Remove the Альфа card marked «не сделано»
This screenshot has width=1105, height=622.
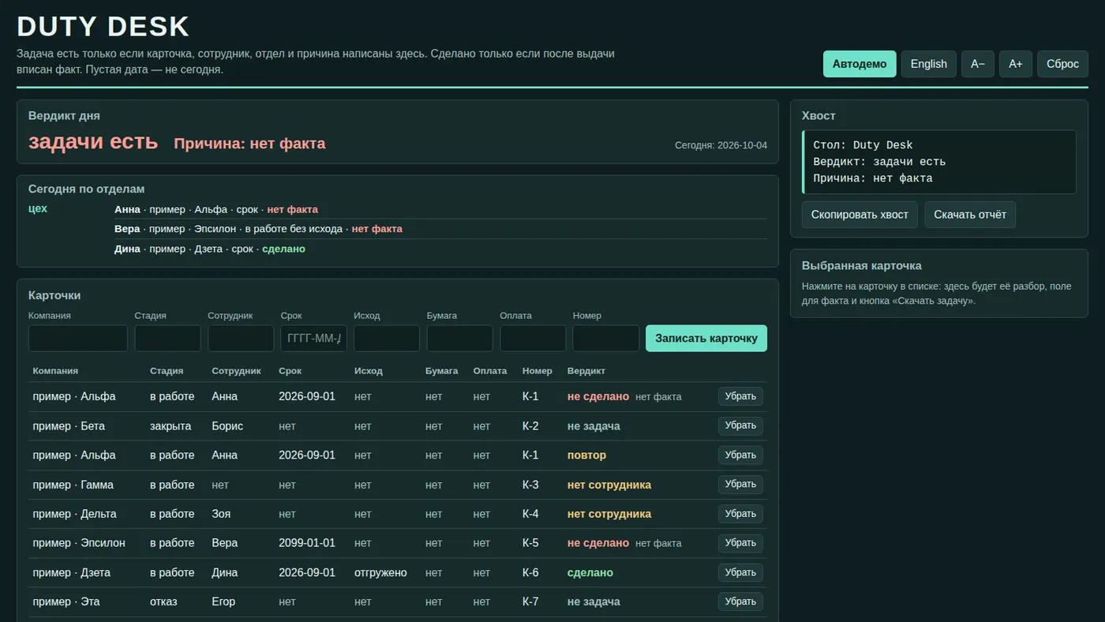(740, 396)
